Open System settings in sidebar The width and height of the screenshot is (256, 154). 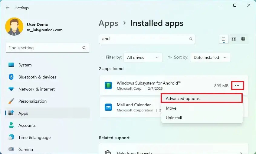[48, 65]
